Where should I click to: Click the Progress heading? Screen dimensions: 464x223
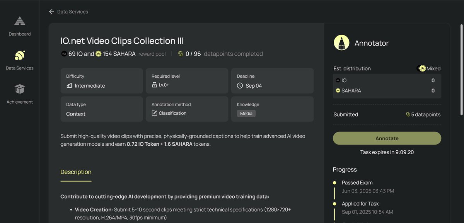(345, 170)
